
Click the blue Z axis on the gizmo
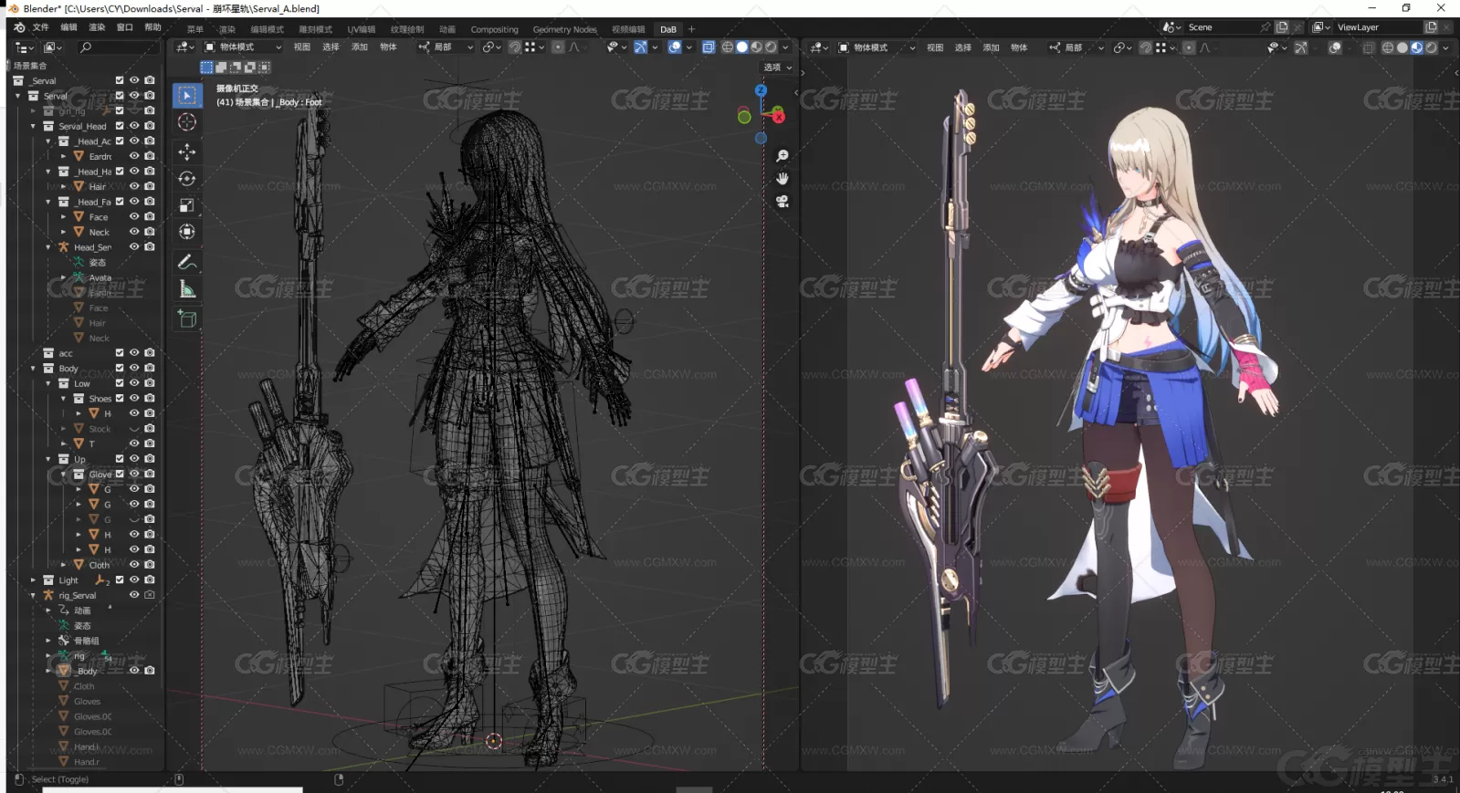click(x=761, y=90)
